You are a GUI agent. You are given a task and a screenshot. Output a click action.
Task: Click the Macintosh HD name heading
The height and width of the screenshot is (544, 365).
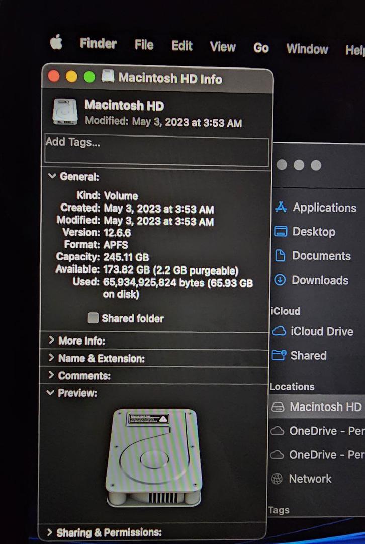click(x=124, y=105)
